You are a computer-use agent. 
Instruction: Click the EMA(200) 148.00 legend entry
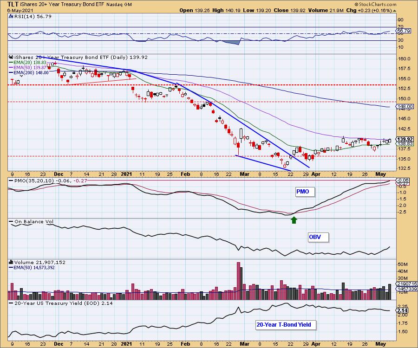(29, 72)
